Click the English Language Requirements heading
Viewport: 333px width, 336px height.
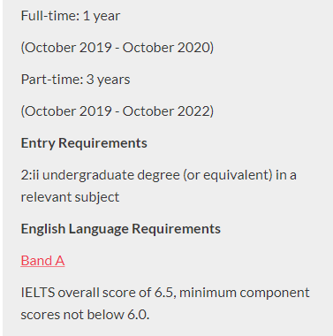click(x=121, y=229)
